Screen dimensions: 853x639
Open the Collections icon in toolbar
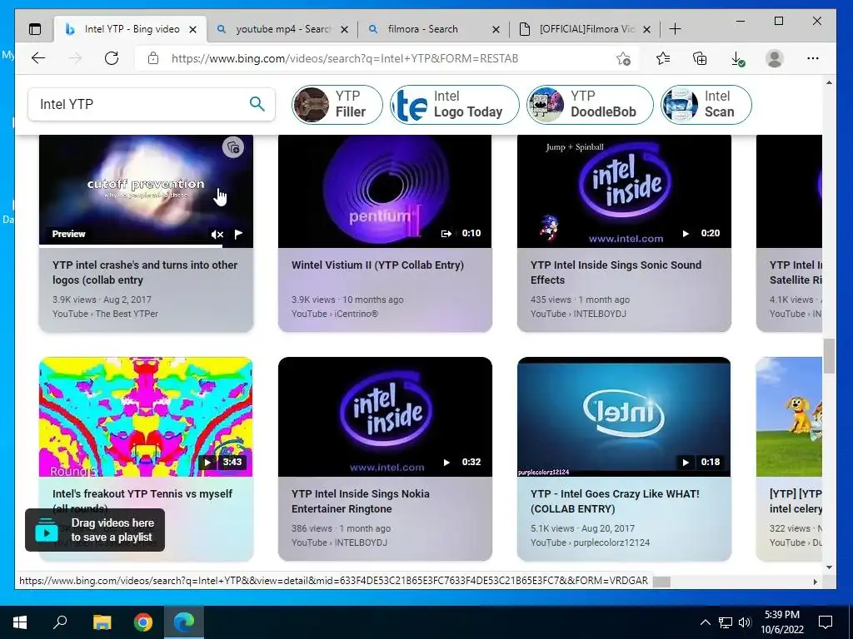point(700,58)
